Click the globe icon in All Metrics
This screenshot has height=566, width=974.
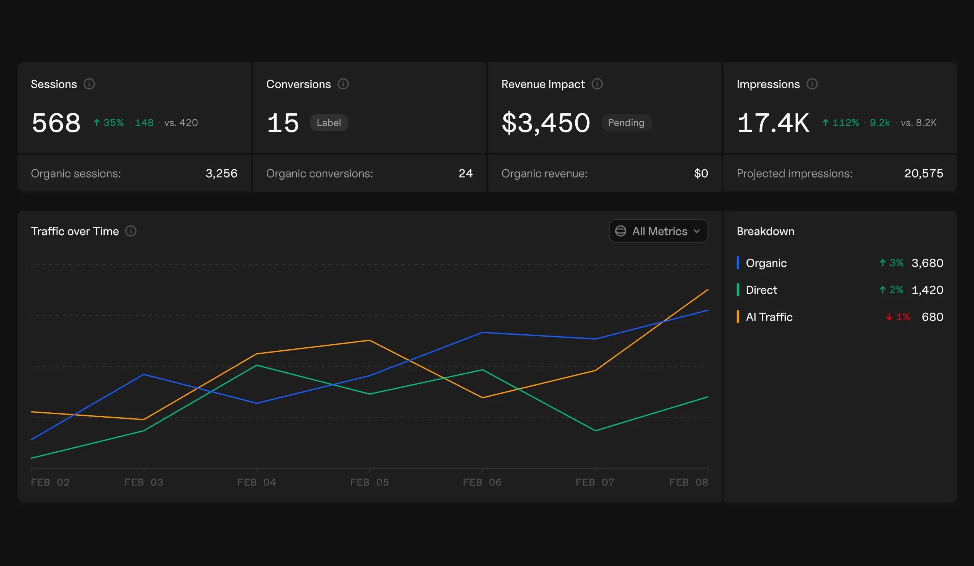tap(621, 231)
